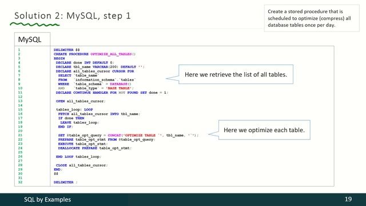Click the standalone "$$" on code line 30
Screen dimensions: 366x206
[56, 173]
